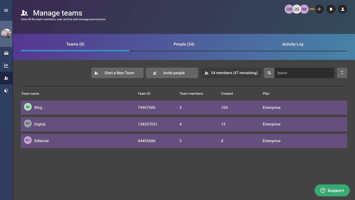
Task: Click the plus add user icon
Action: pos(319,9)
